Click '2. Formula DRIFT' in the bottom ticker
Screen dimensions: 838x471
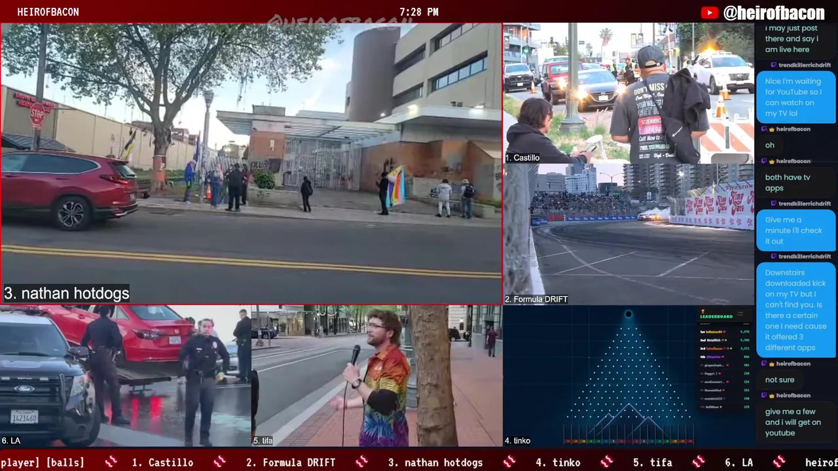[291, 462]
